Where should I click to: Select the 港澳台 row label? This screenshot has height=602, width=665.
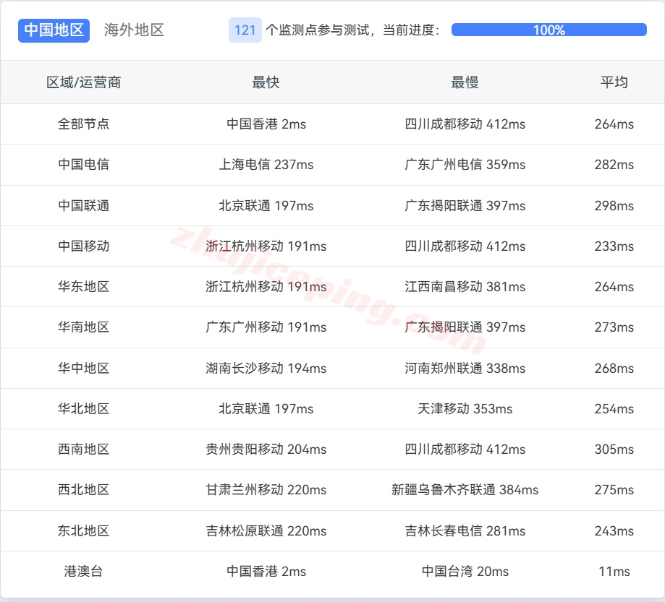point(83,571)
